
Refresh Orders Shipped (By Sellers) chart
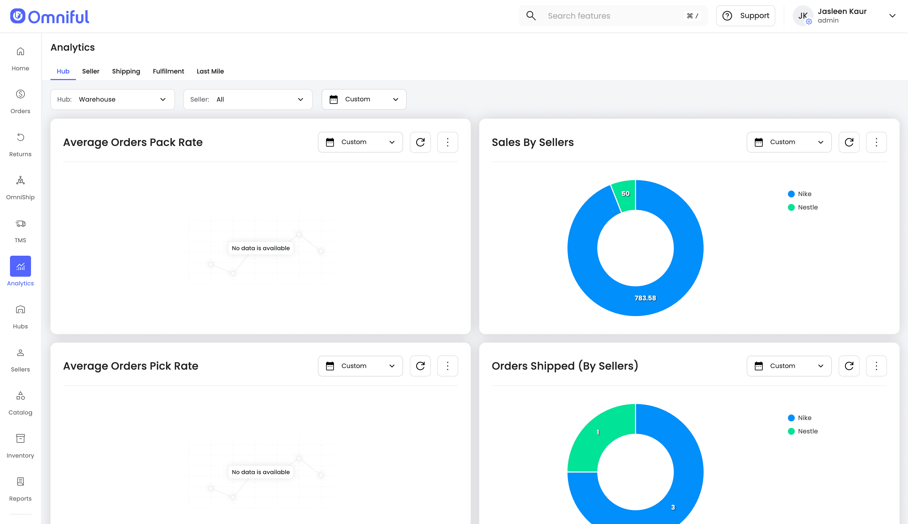point(849,366)
